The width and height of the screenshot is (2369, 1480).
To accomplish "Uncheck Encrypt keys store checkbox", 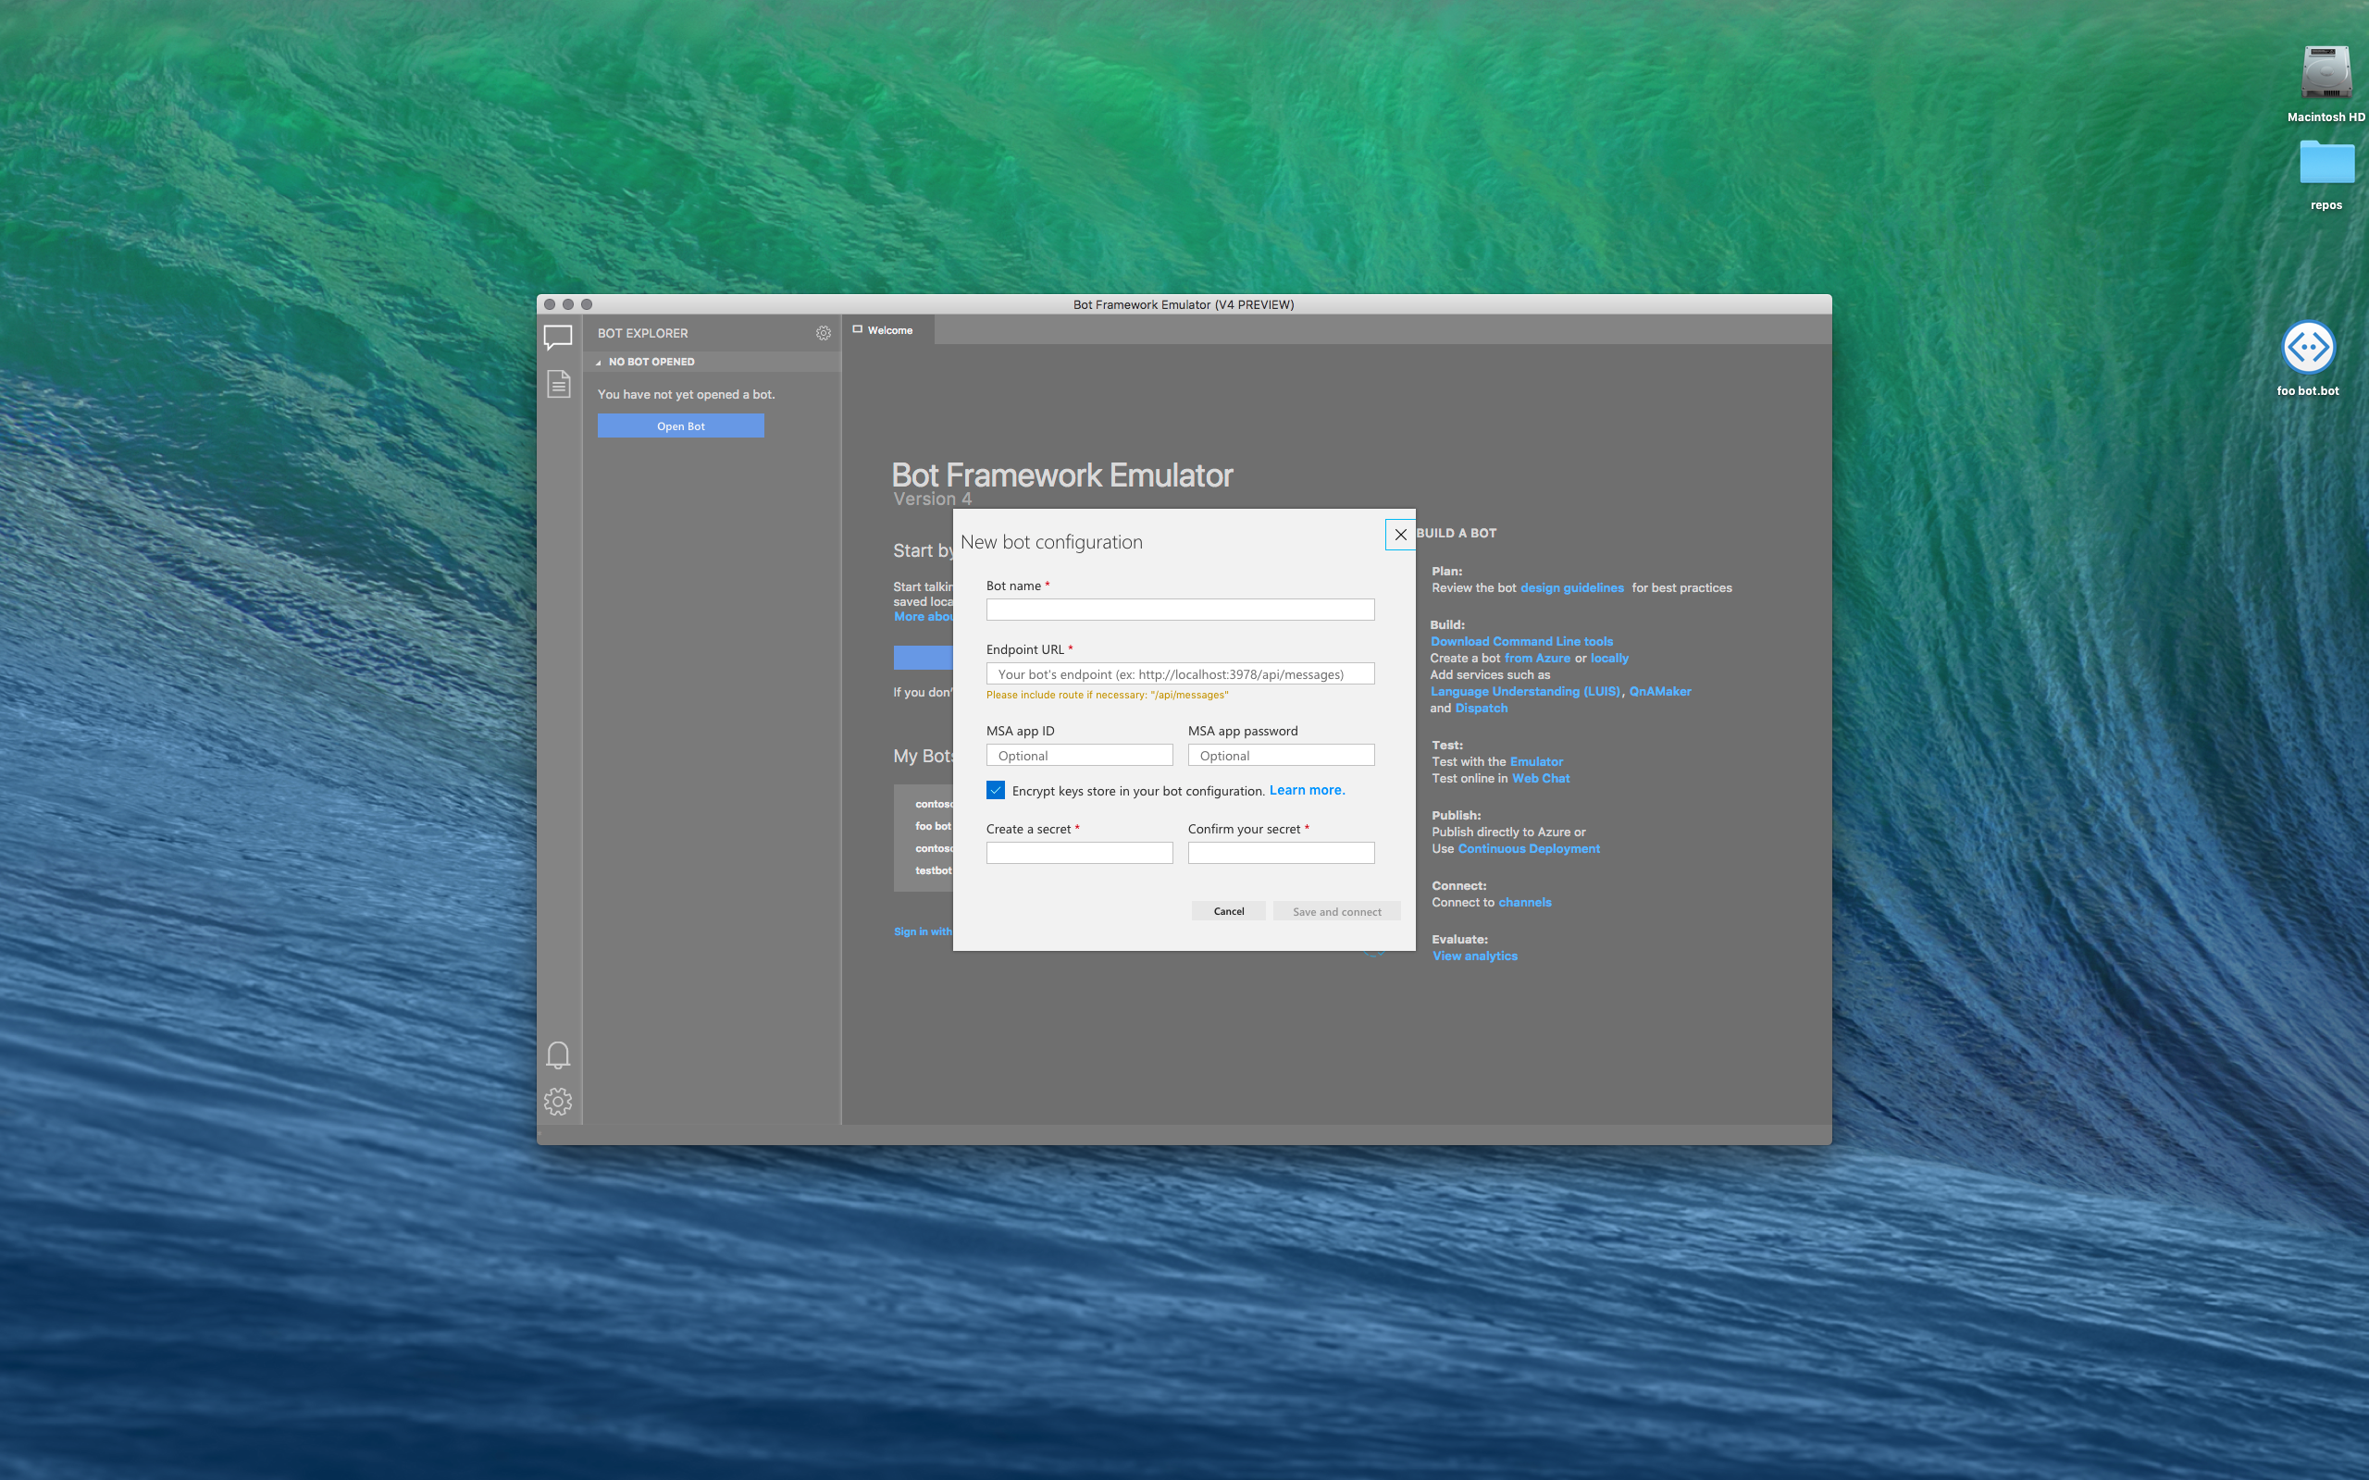I will coord(996,790).
